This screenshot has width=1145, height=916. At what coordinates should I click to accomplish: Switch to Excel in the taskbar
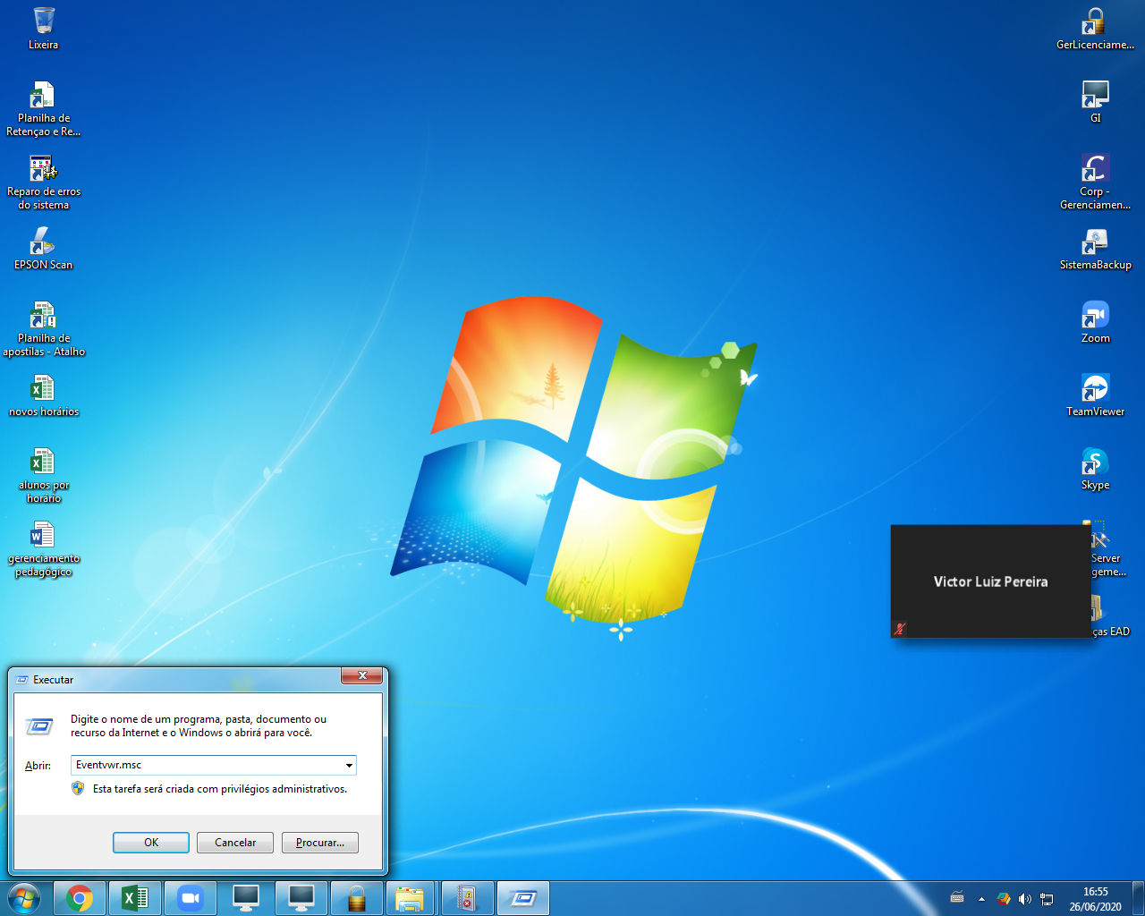pos(135,898)
